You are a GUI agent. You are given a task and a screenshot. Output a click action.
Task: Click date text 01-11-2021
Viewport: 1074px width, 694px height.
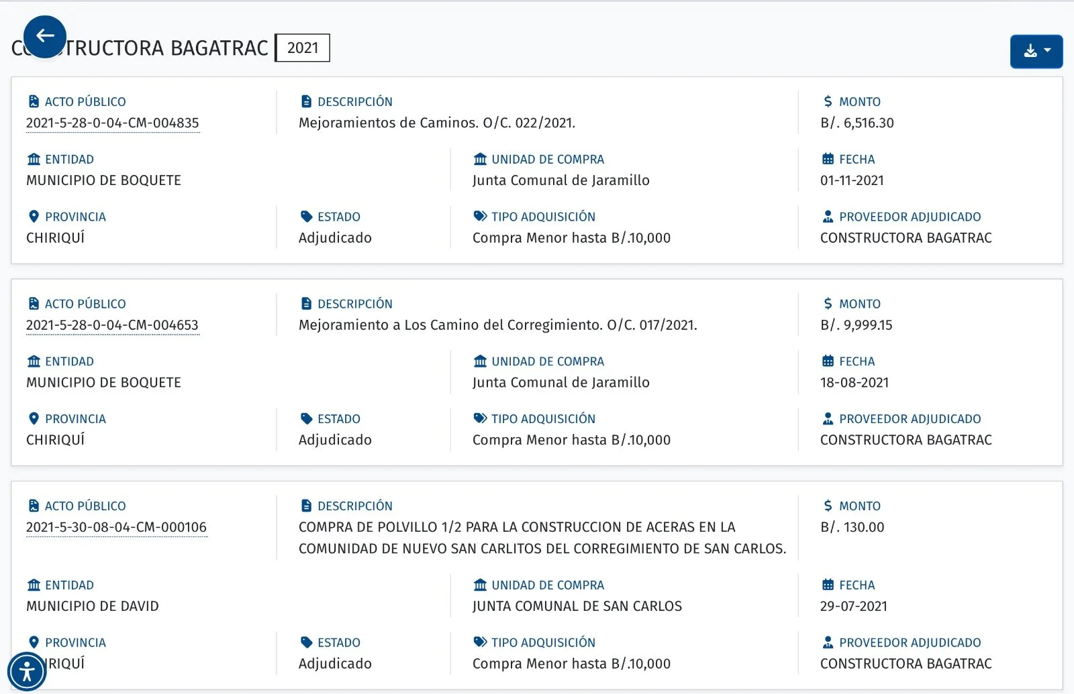point(852,180)
